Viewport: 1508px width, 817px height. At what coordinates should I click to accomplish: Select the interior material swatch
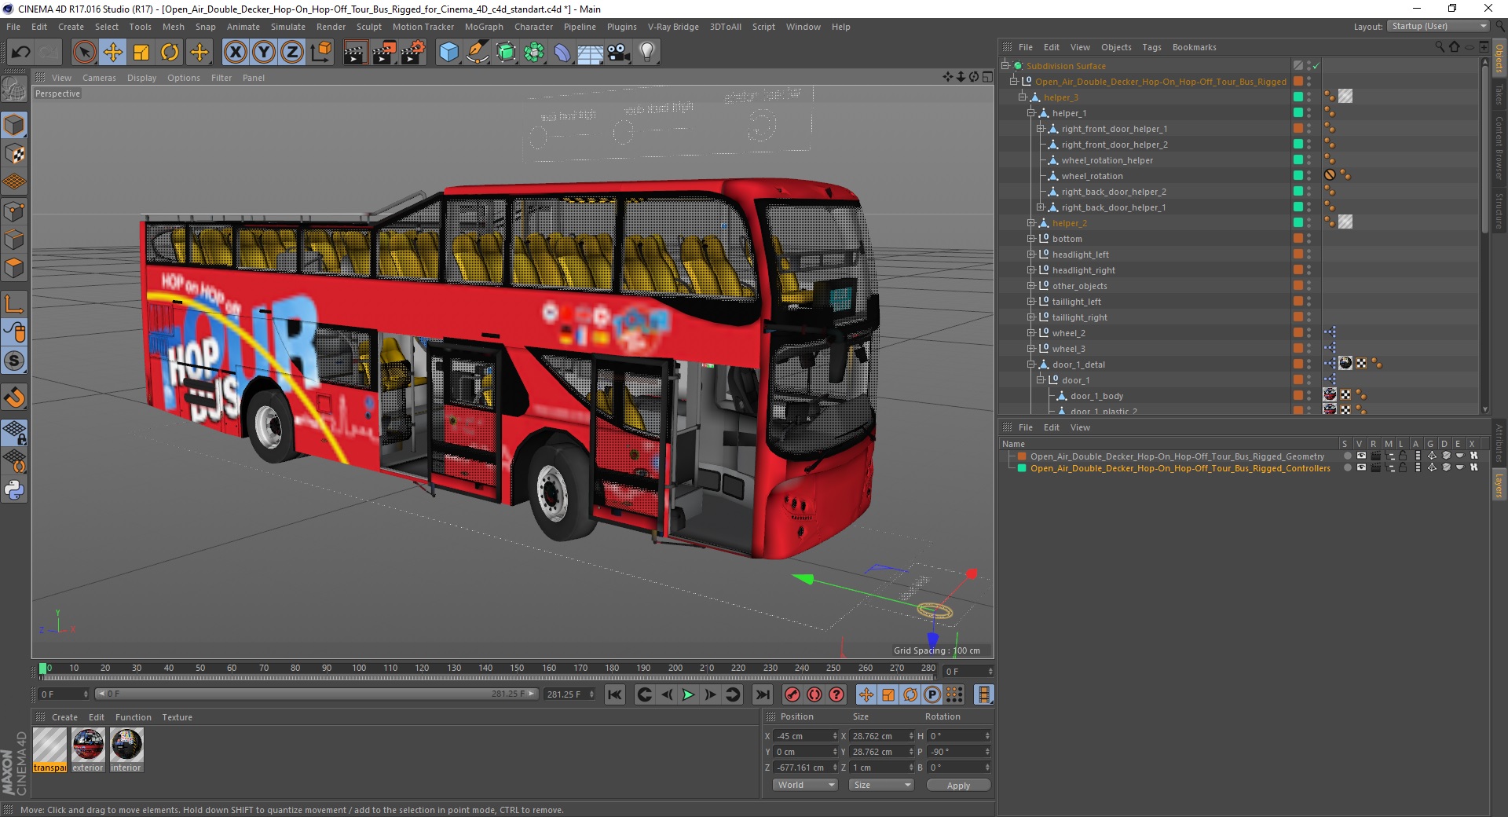pos(126,749)
